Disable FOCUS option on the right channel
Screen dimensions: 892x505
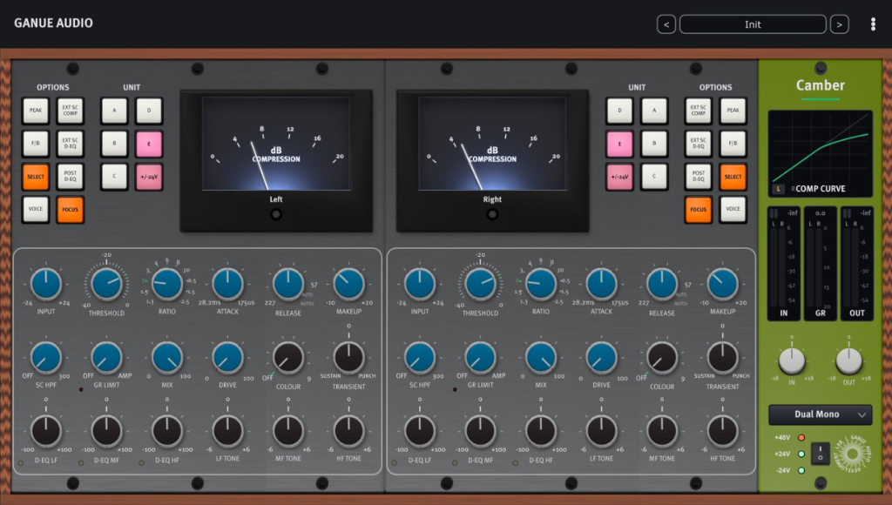698,209
